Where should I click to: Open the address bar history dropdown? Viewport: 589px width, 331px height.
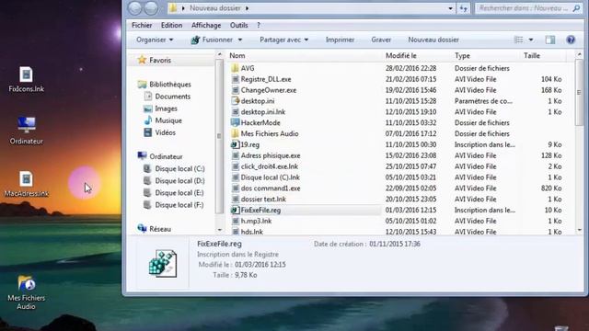pos(450,8)
